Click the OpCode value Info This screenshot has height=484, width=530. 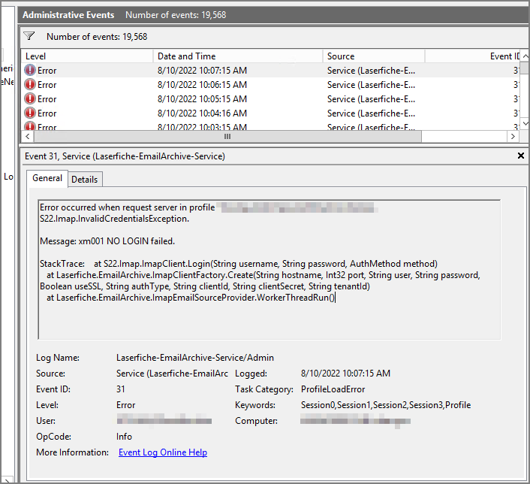click(x=124, y=437)
